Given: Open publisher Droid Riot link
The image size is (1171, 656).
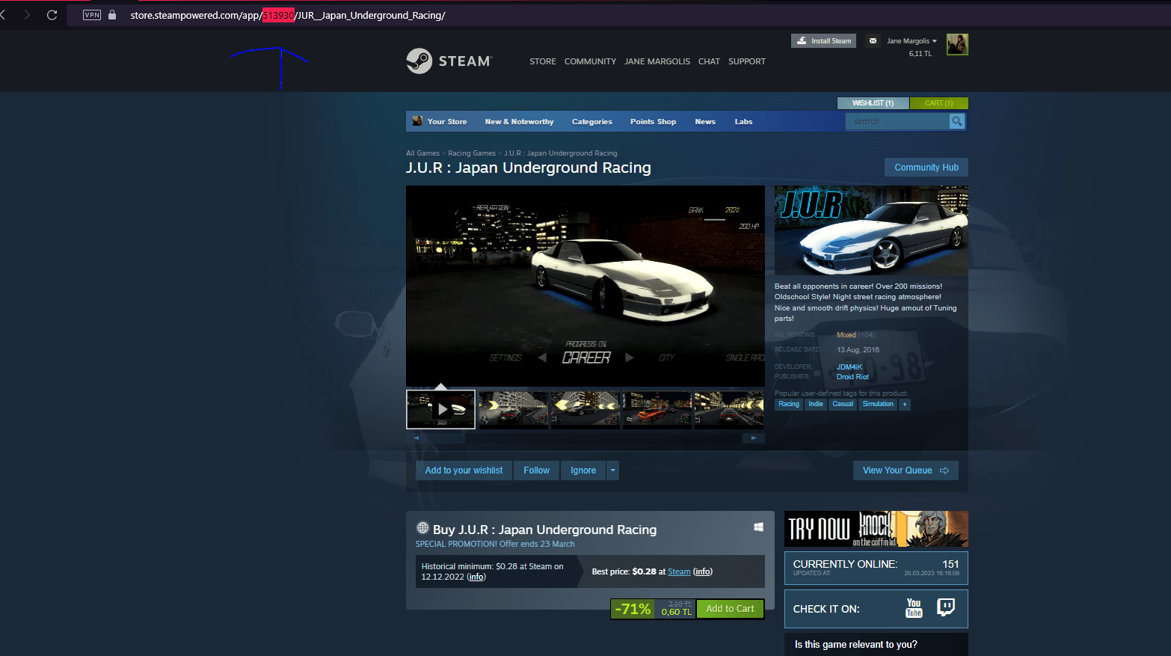Looking at the screenshot, I should (x=852, y=377).
